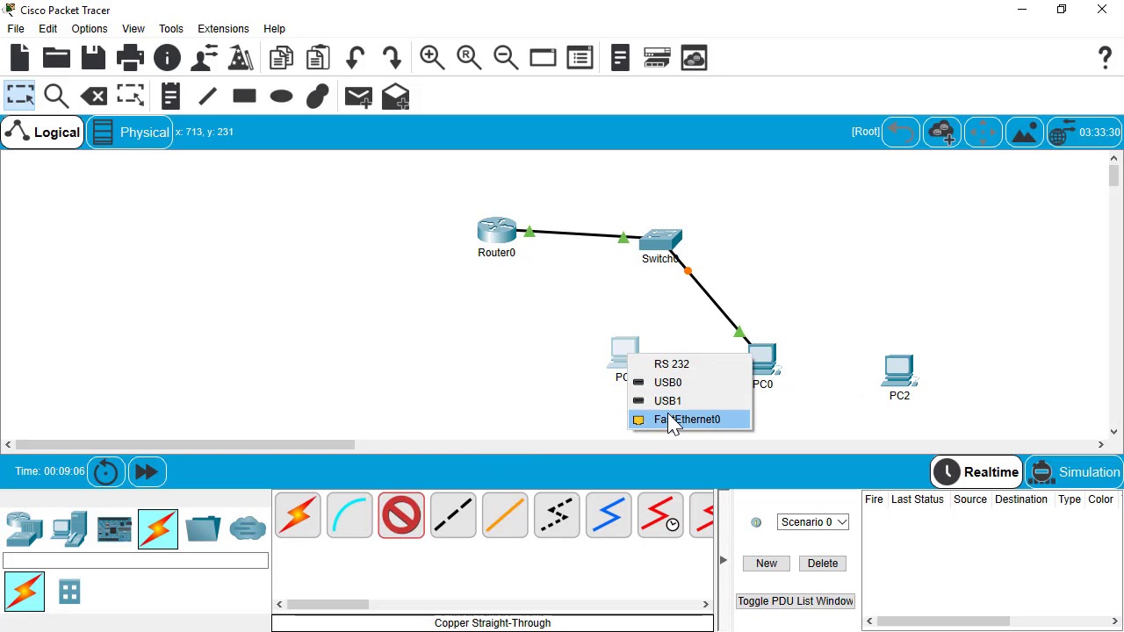Add Complex PDU open envelope

(x=395, y=96)
